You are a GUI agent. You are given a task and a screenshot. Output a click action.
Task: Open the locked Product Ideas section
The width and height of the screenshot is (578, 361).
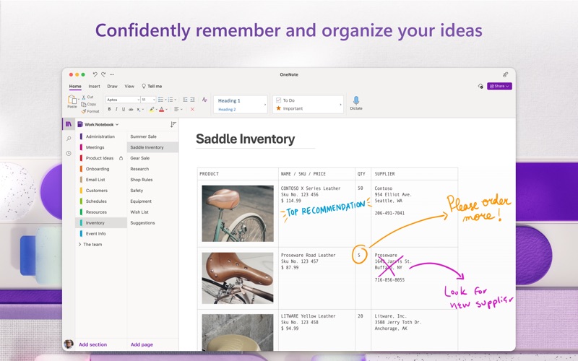[101, 158]
